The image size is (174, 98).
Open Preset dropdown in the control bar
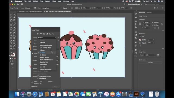pyautogui.click(x=29, y=8)
